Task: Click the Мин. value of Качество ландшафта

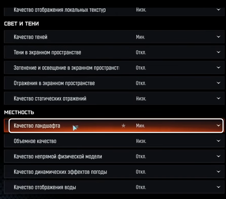Action: (x=140, y=126)
